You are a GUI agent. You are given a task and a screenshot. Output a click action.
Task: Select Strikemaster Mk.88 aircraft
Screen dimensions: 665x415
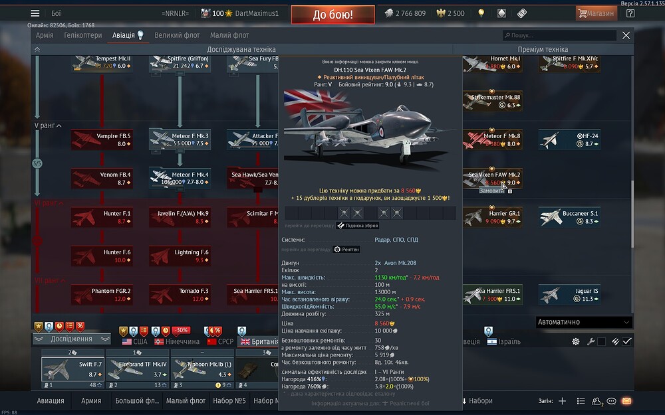click(x=492, y=101)
